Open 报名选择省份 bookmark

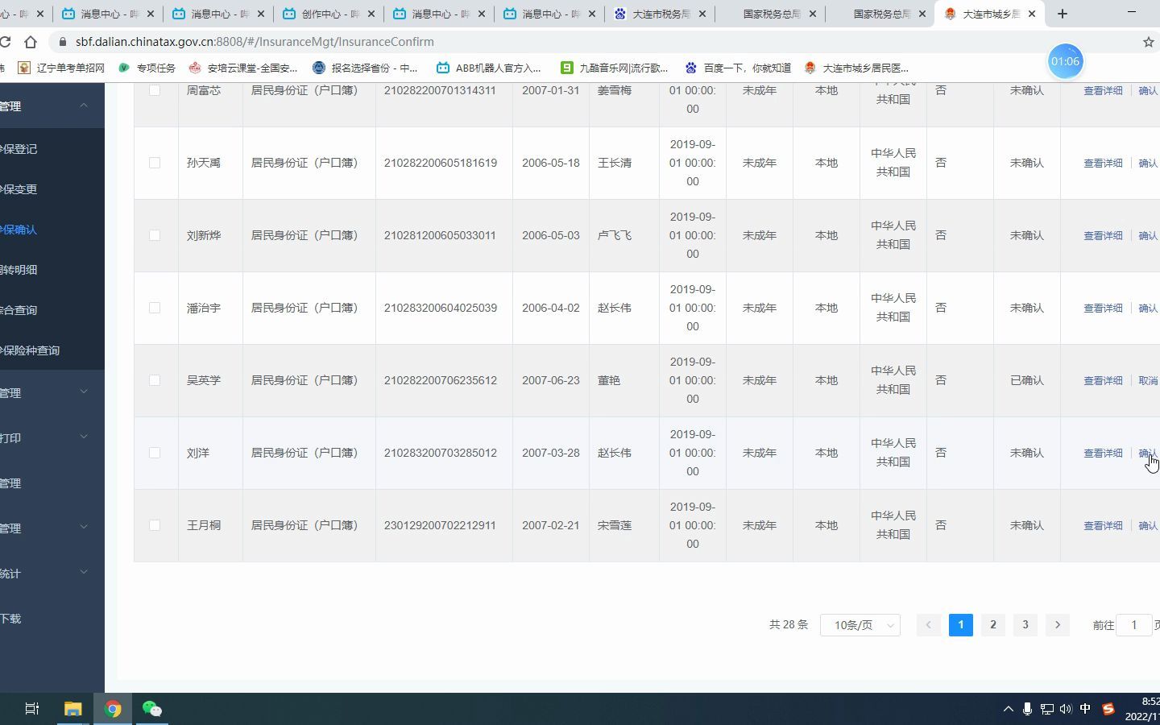point(366,68)
